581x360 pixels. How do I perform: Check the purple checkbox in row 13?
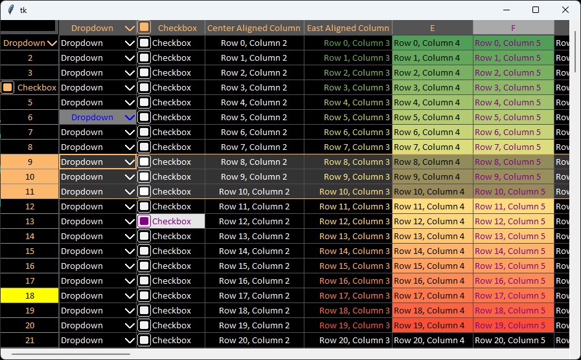144,222
